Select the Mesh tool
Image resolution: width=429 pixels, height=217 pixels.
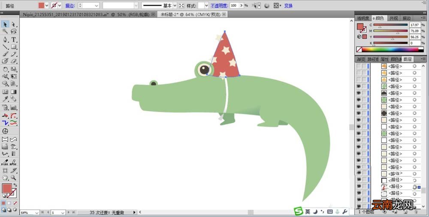5,92
